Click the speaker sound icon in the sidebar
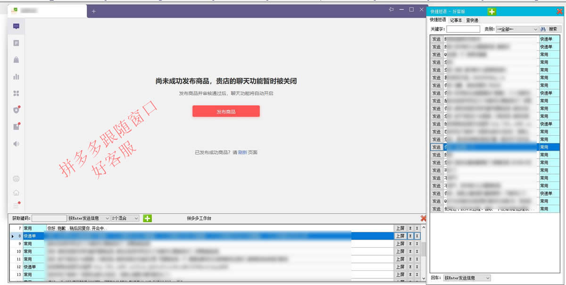Image resolution: width=566 pixels, height=285 pixels. (16, 143)
